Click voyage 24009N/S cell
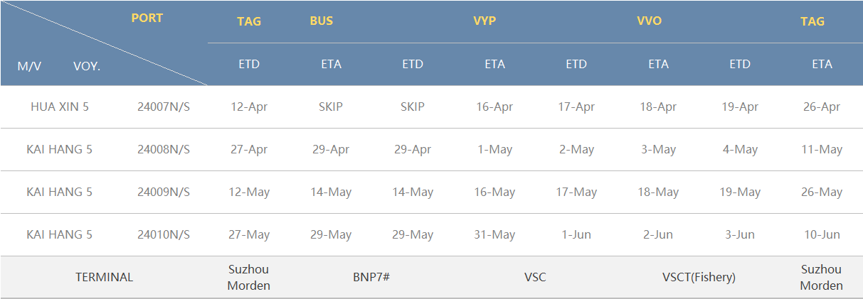 pos(164,192)
